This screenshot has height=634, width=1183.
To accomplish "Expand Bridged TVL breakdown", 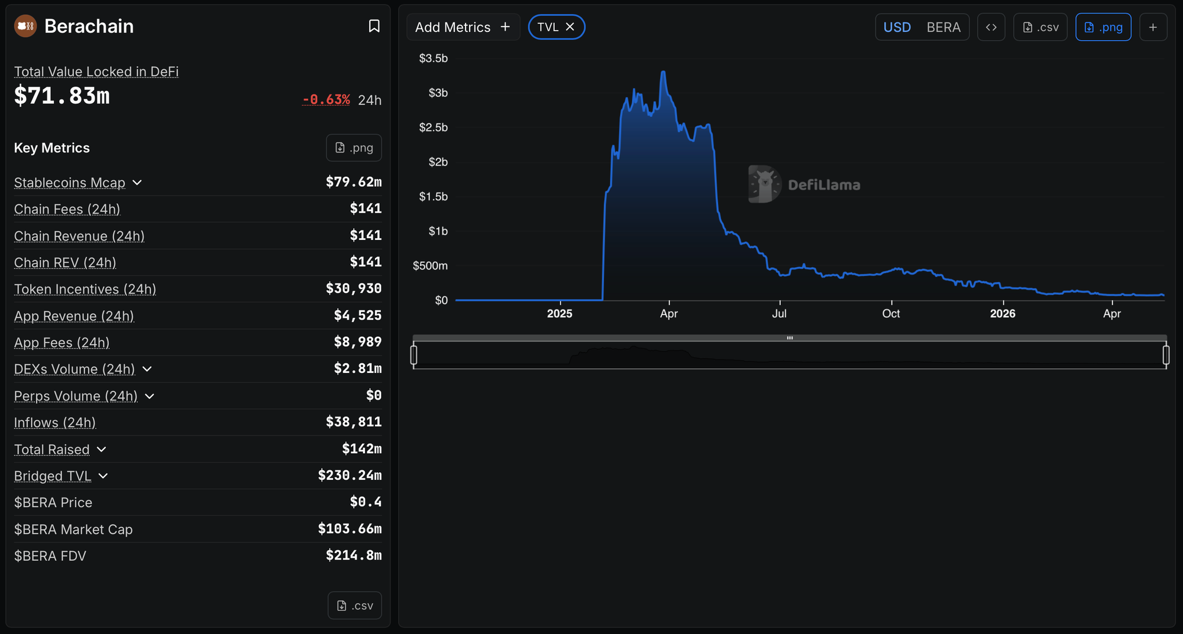I will (x=104, y=476).
